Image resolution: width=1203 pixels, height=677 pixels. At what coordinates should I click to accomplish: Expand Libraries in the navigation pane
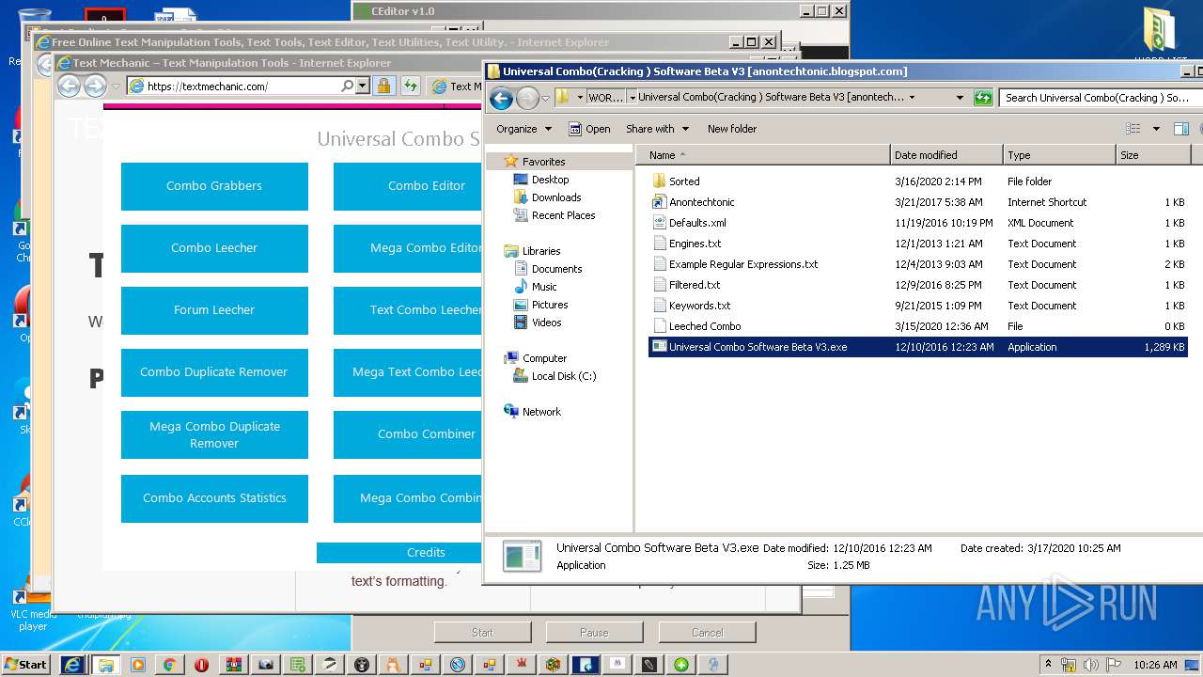(541, 251)
